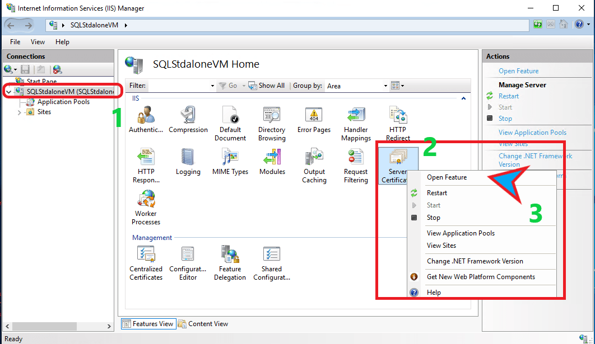Click Show All button in filter bar
595x344 pixels.
267,86
